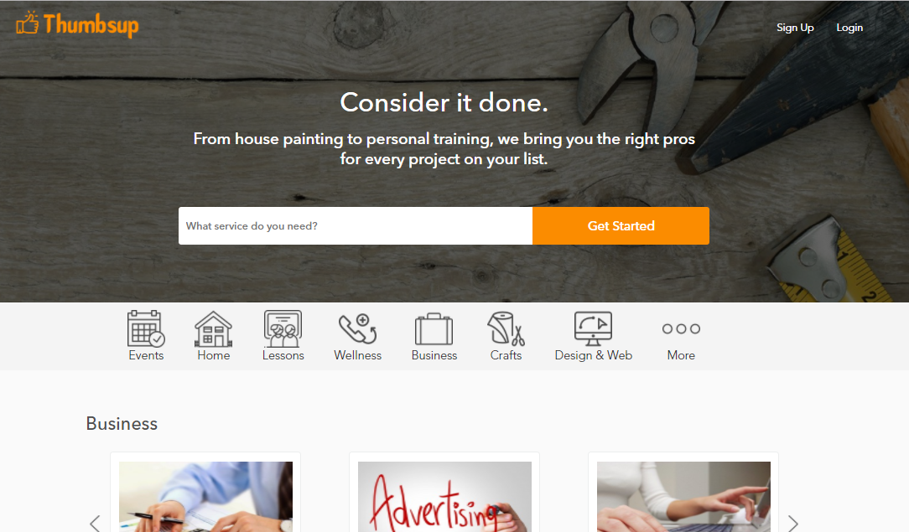The image size is (909, 532).
Task: Go to previous Business carousel items
Action: (x=95, y=523)
